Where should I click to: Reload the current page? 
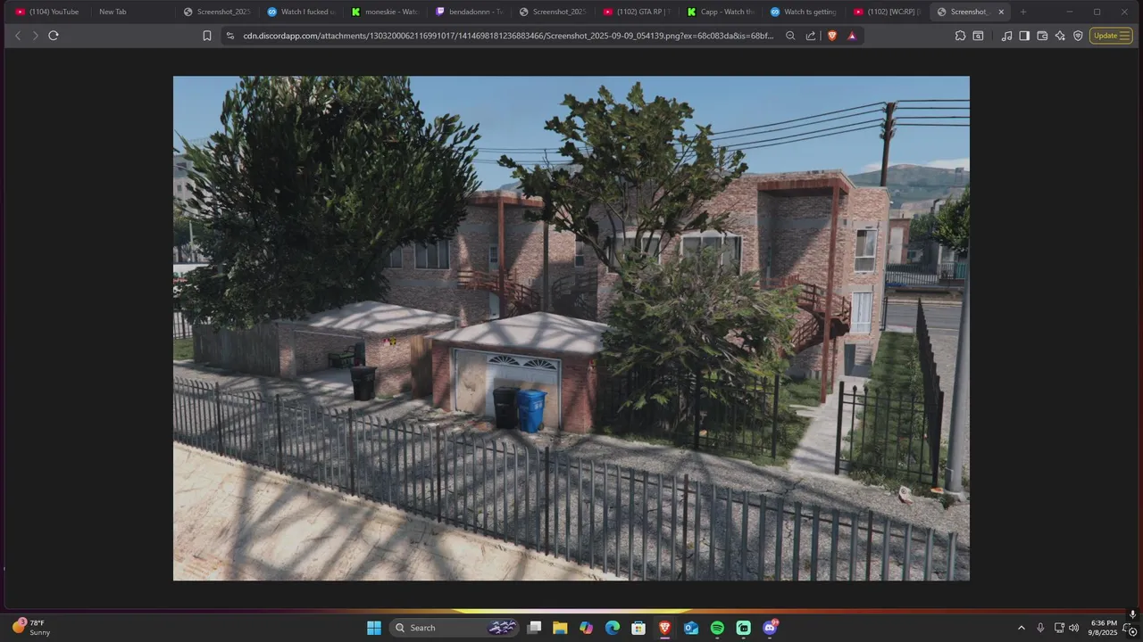click(54, 36)
